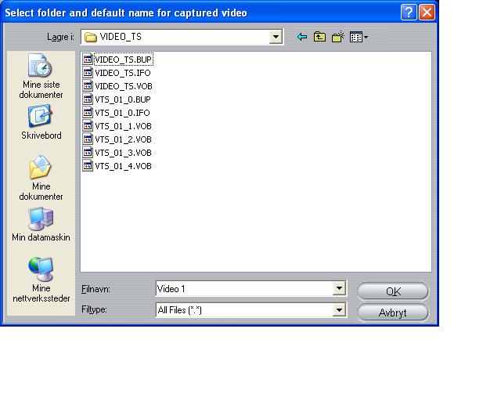The height and width of the screenshot is (401, 501).
Task: Expand the Filtype dropdown arrow
Action: 339,310
